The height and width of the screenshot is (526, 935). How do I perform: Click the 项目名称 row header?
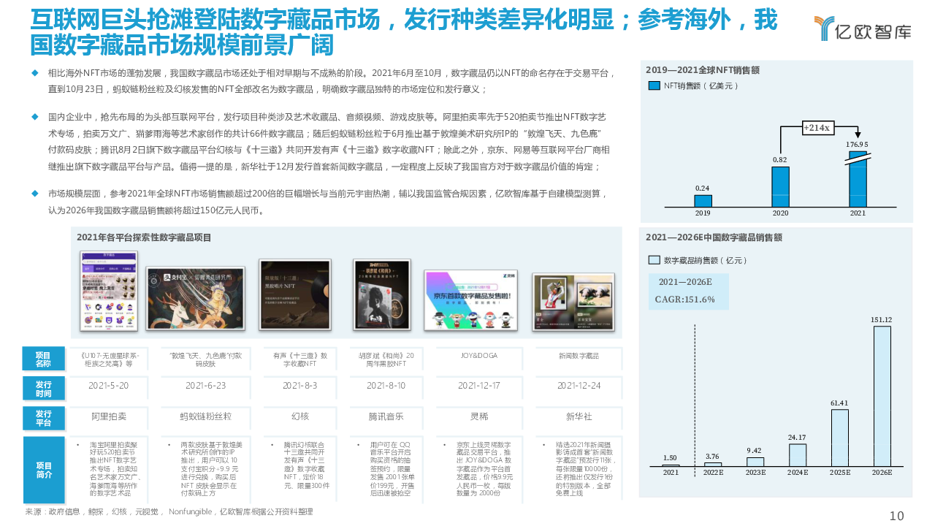point(44,359)
